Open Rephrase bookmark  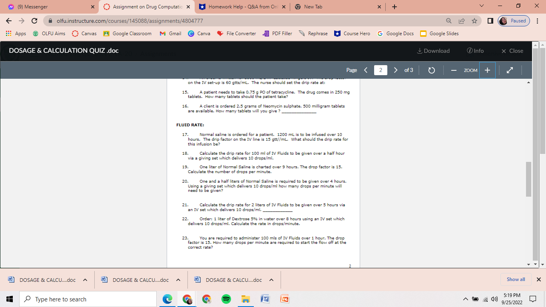pos(313,34)
